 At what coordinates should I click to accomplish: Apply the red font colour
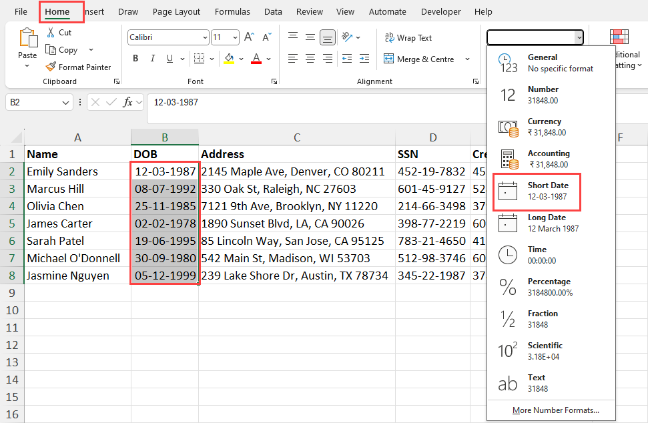pyautogui.click(x=256, y=59)
